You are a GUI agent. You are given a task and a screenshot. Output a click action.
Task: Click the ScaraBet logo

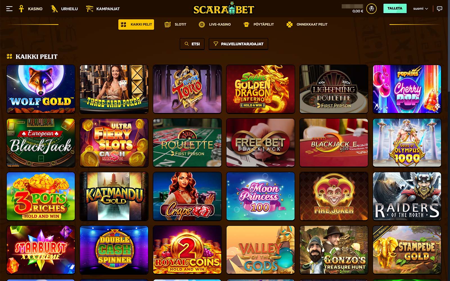[224, 9]
